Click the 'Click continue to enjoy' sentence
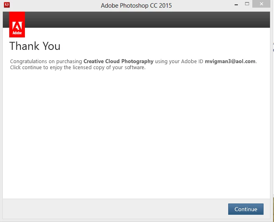 (78, 68)
